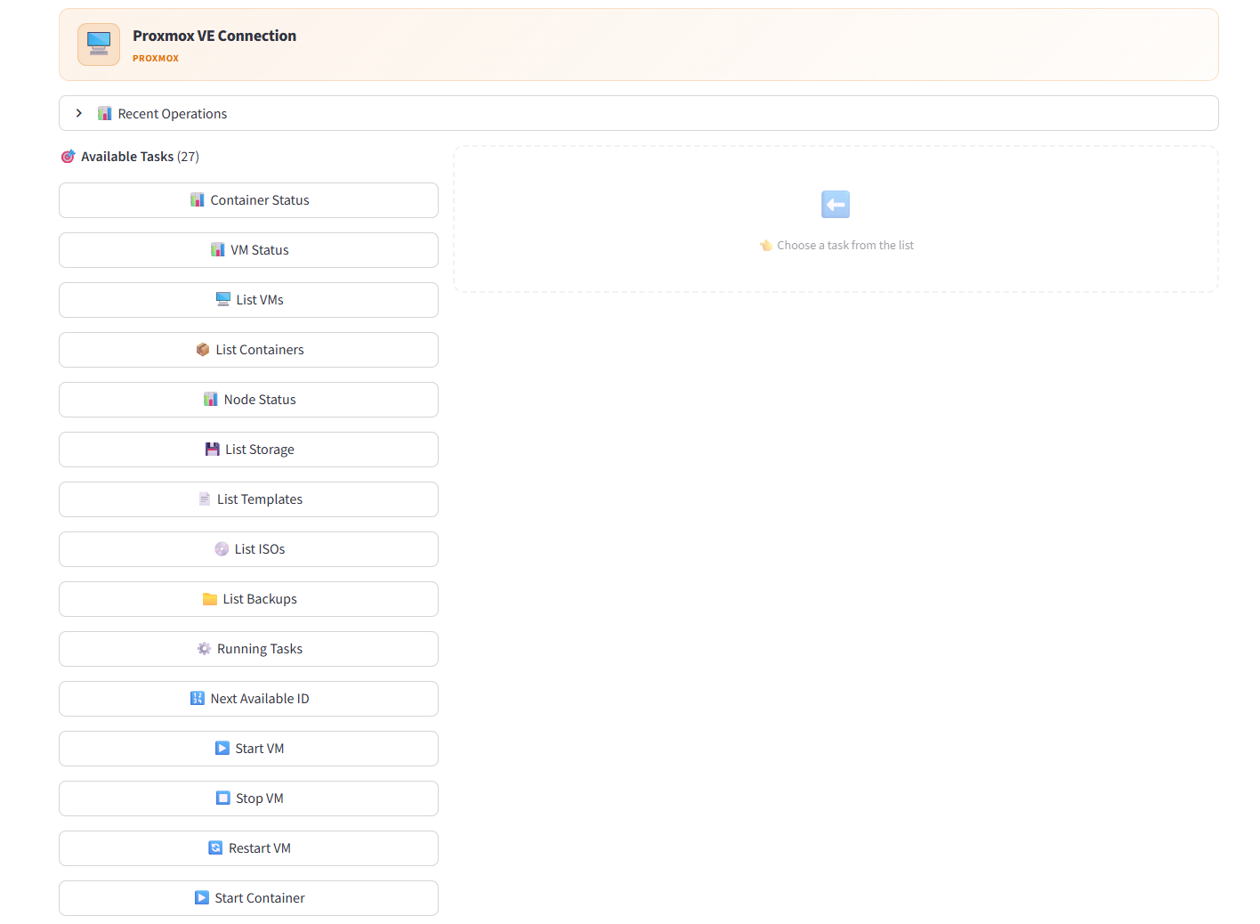
Task: Click the Running Tasks gear icon
Action: point(204,649)
